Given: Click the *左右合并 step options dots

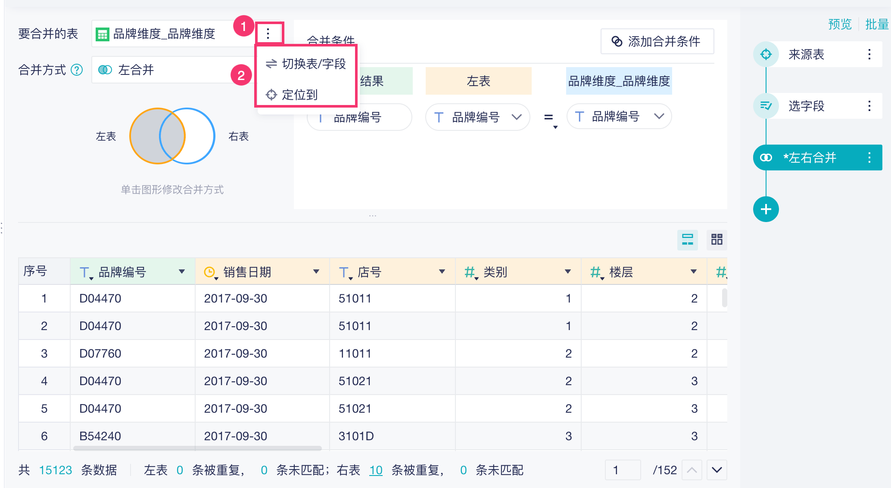Looking at the screenshot, I should pos(869,158).
